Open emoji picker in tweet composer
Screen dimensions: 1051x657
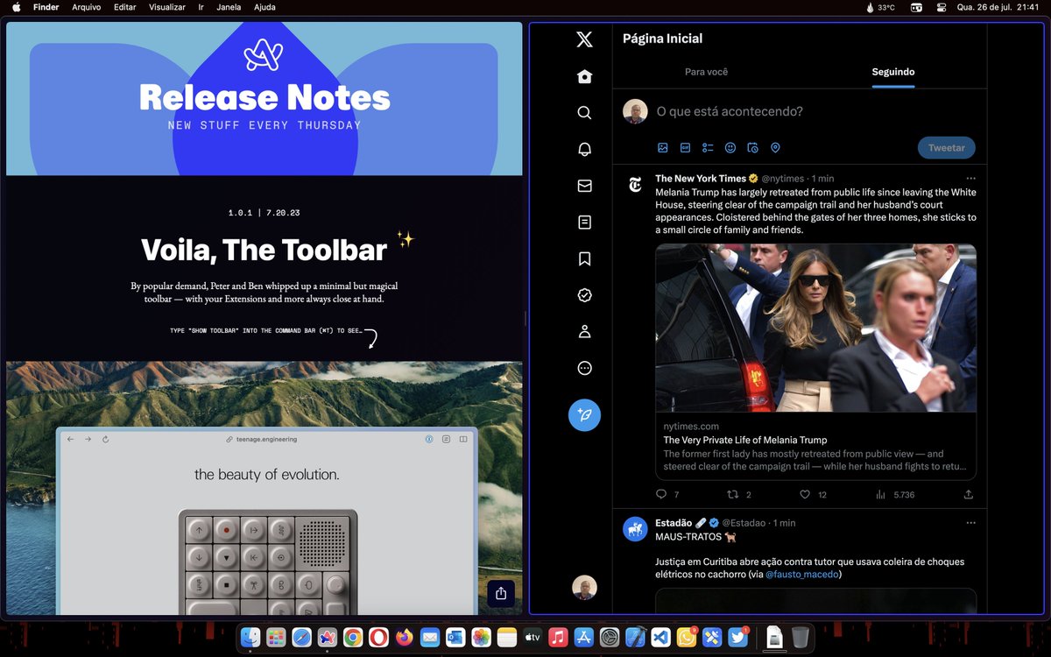point(730,148)
